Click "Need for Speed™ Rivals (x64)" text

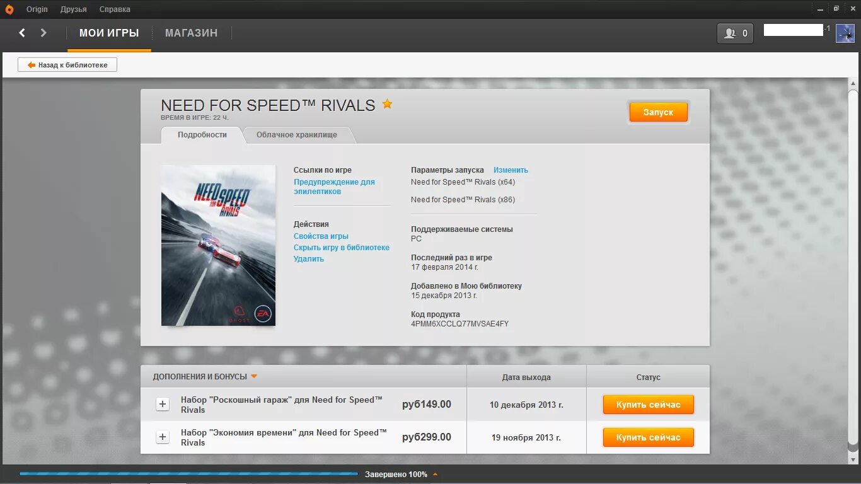tap(463, 182)
